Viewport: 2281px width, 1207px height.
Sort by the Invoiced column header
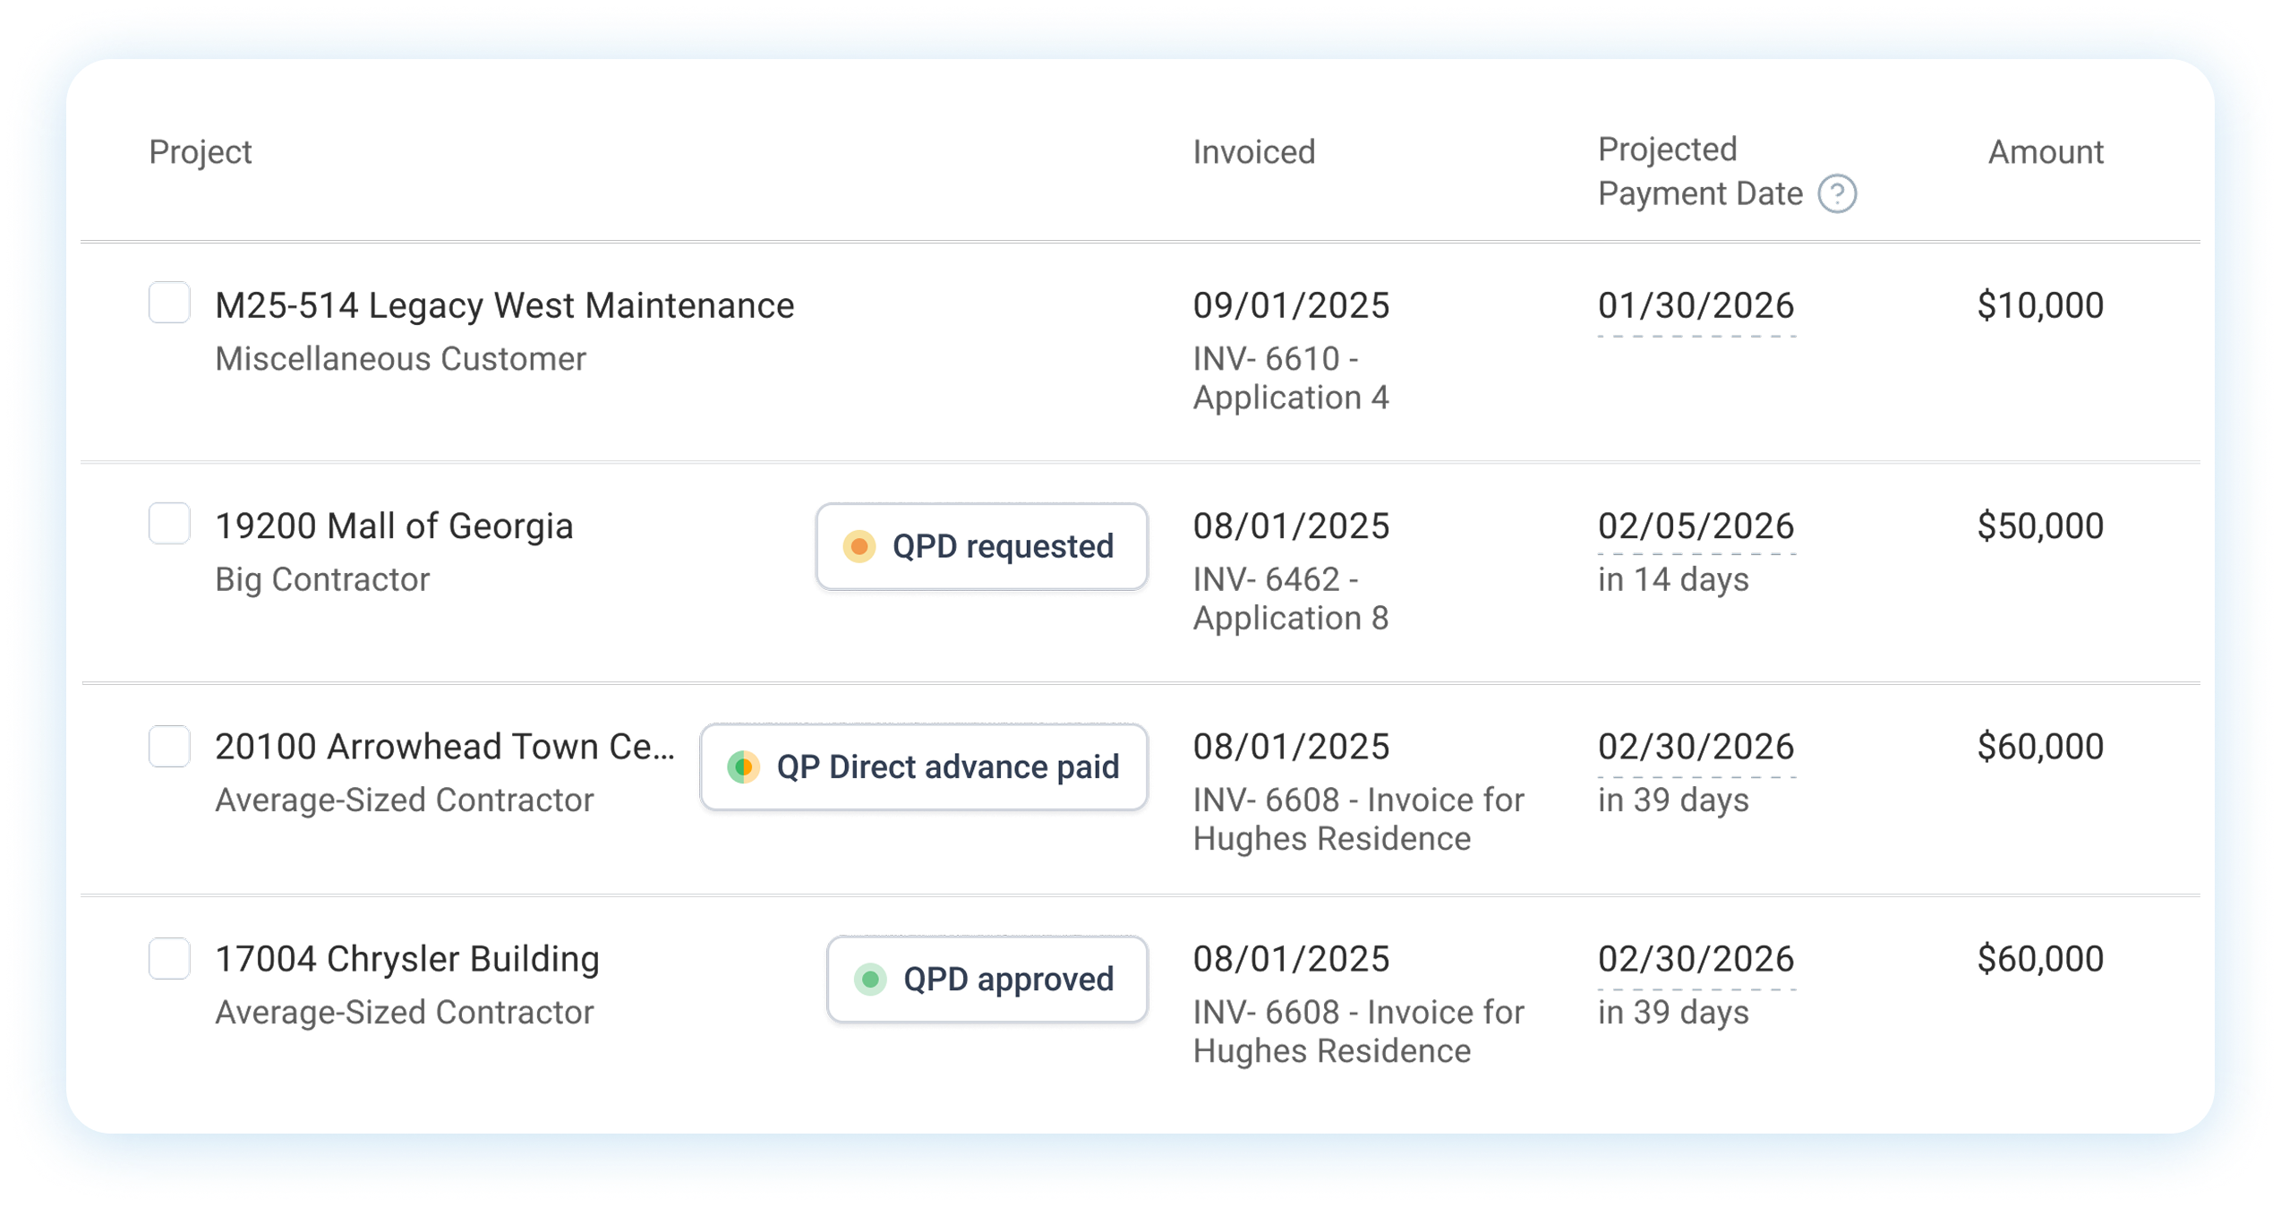tap(1253, 152)
